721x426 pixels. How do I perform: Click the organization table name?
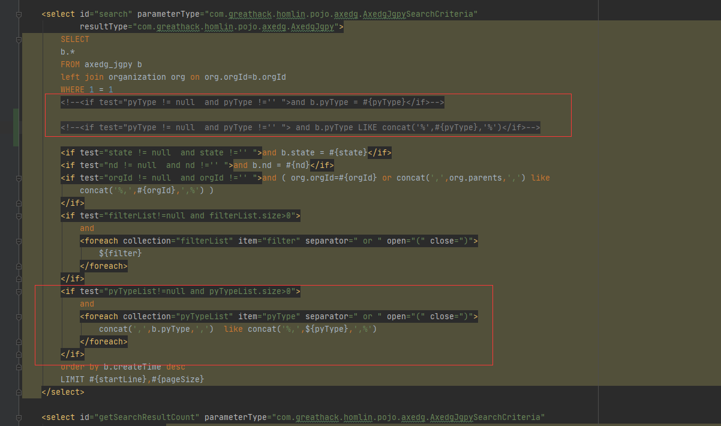point(137,77)
